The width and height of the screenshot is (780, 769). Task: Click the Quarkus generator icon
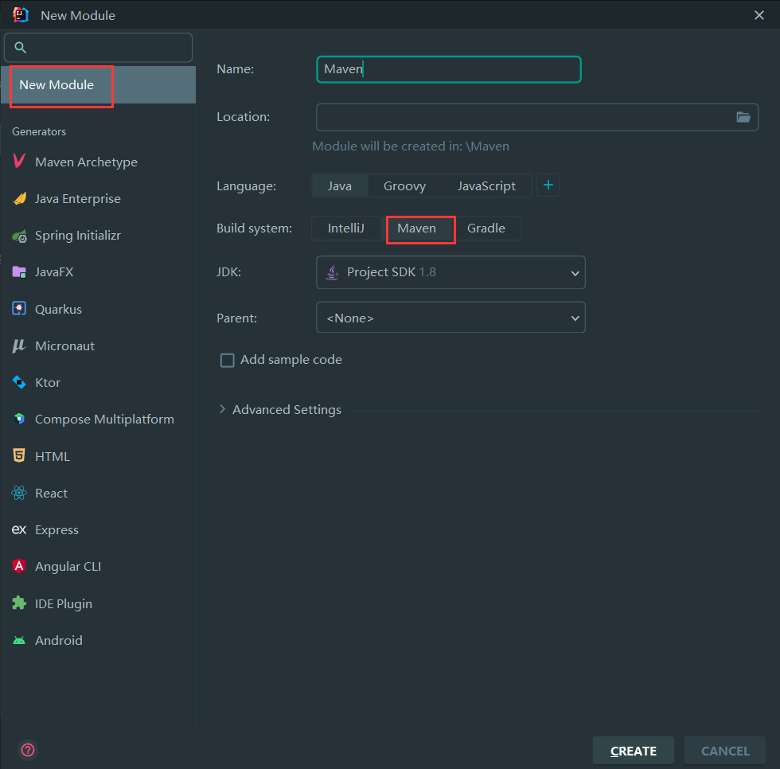tap(19, 309)
